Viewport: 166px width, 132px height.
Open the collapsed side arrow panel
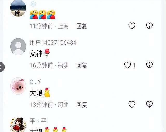pyautogui.click(x=2, y=67)
